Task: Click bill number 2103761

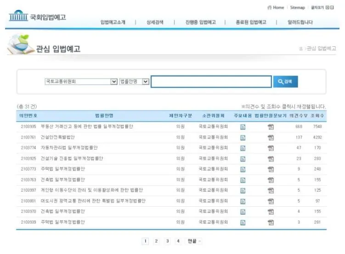Action: (28, 137)
